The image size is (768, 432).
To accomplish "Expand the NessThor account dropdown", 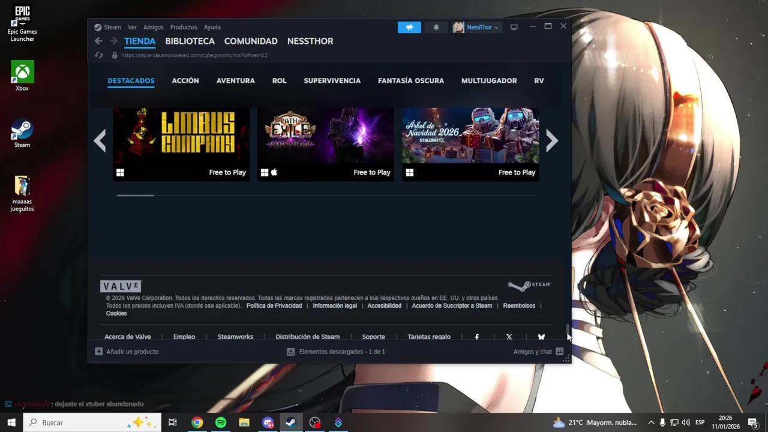I will 483,27.
